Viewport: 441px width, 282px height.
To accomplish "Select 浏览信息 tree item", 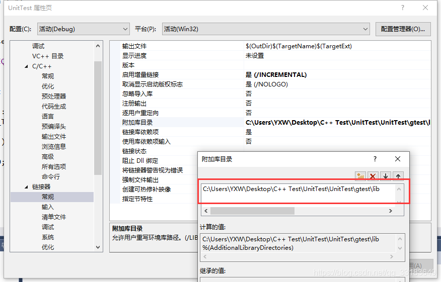I will [x=54, y=147].
